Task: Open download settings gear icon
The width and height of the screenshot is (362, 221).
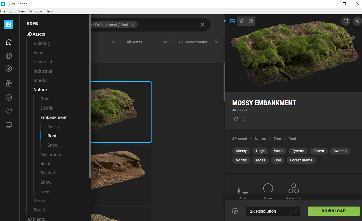Action: (x=235, y=211)
